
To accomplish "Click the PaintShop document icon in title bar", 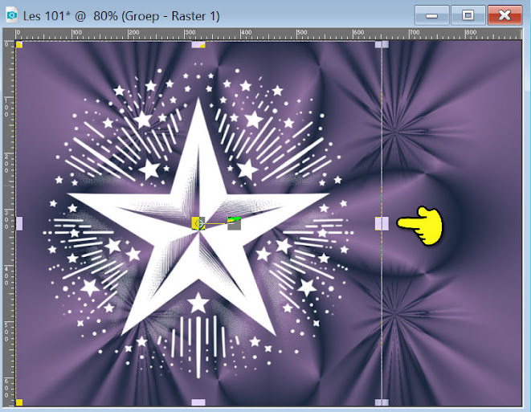I will click(x=12, y=15).
